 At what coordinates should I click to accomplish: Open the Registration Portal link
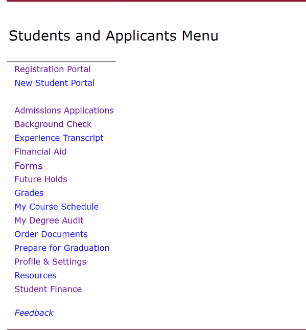(53, 70)
